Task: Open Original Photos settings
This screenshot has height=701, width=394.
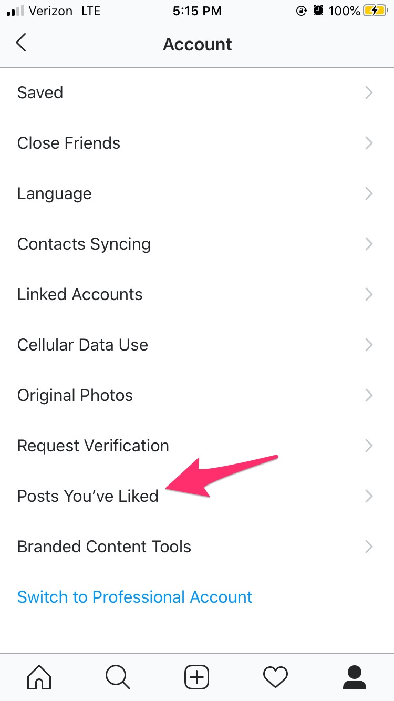Action: pos(75,395)
